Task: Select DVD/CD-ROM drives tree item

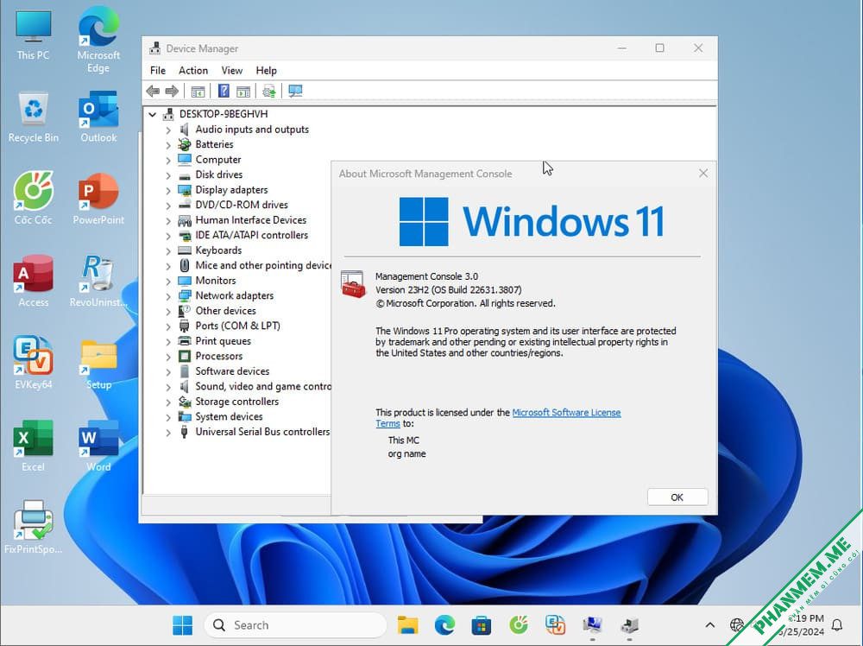Action: 242,205
